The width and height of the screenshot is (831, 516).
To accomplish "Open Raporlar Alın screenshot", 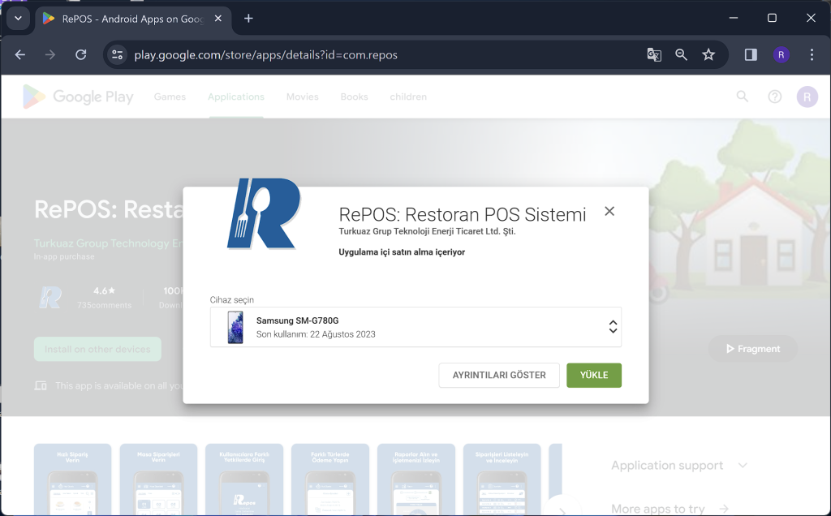I will pyautogui.click(x=416, y=479).
